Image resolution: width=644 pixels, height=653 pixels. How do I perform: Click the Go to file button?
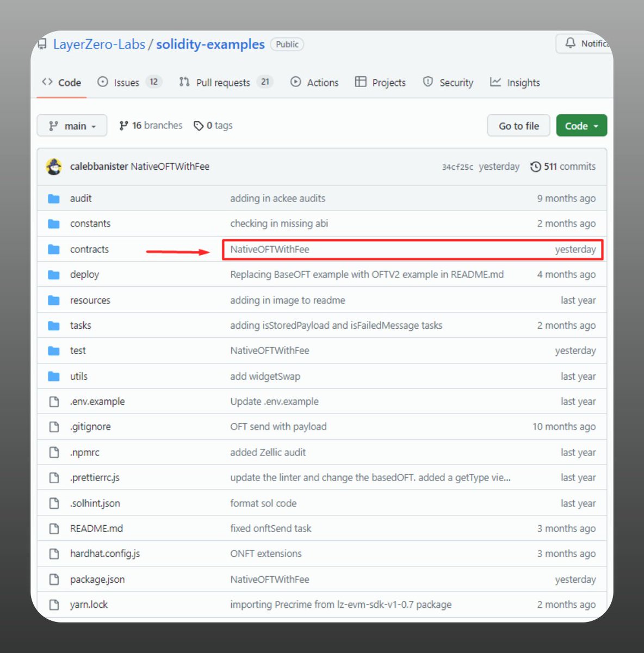coord(518,126)
